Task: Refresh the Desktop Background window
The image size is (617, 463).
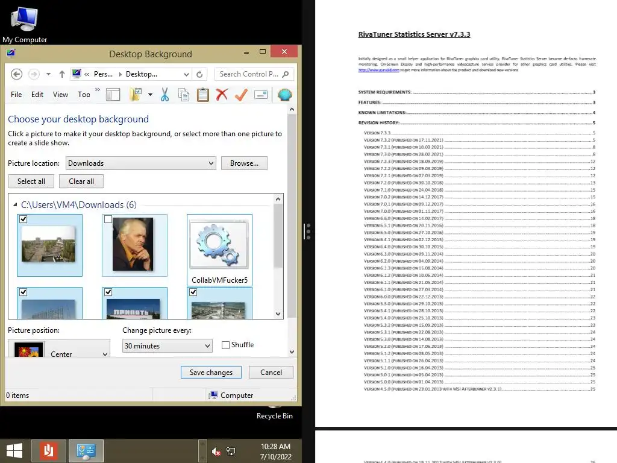Action: click(x=199, y=74)
